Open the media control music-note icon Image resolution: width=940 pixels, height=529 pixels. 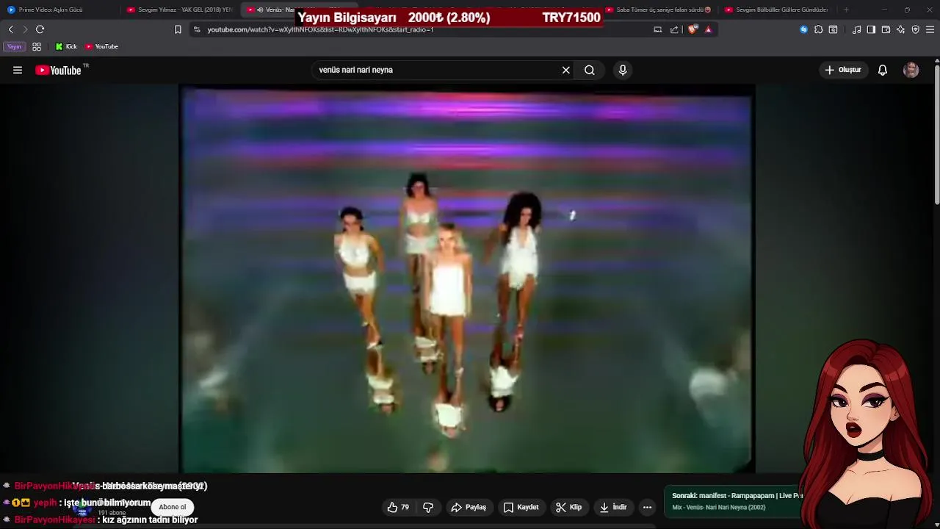(x=857, y=29)
